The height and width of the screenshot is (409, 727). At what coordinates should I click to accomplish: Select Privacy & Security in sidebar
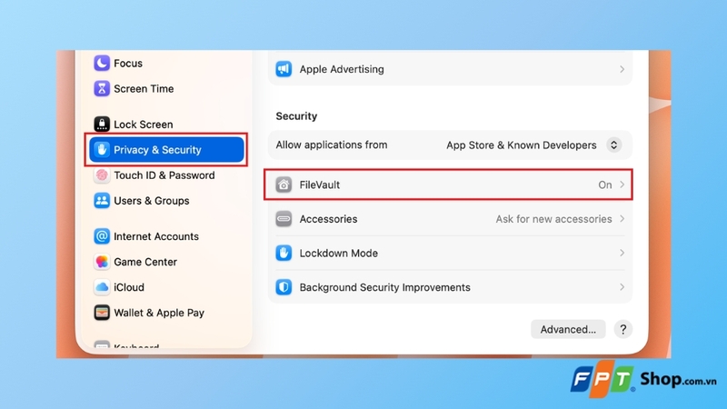[x=166, y=150]
